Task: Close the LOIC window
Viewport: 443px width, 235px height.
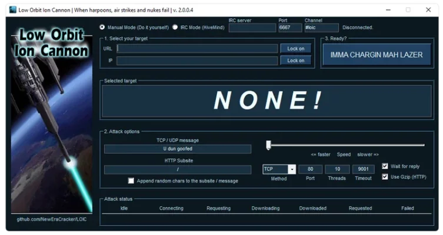Action: tap(428, 10)
